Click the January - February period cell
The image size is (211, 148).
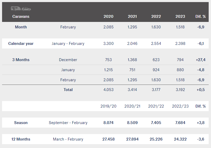click(x=68, y=44)
